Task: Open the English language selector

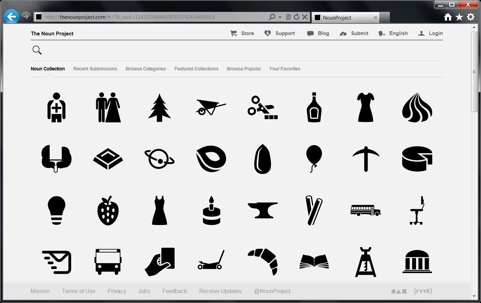Action: click(x=393, y=33)
